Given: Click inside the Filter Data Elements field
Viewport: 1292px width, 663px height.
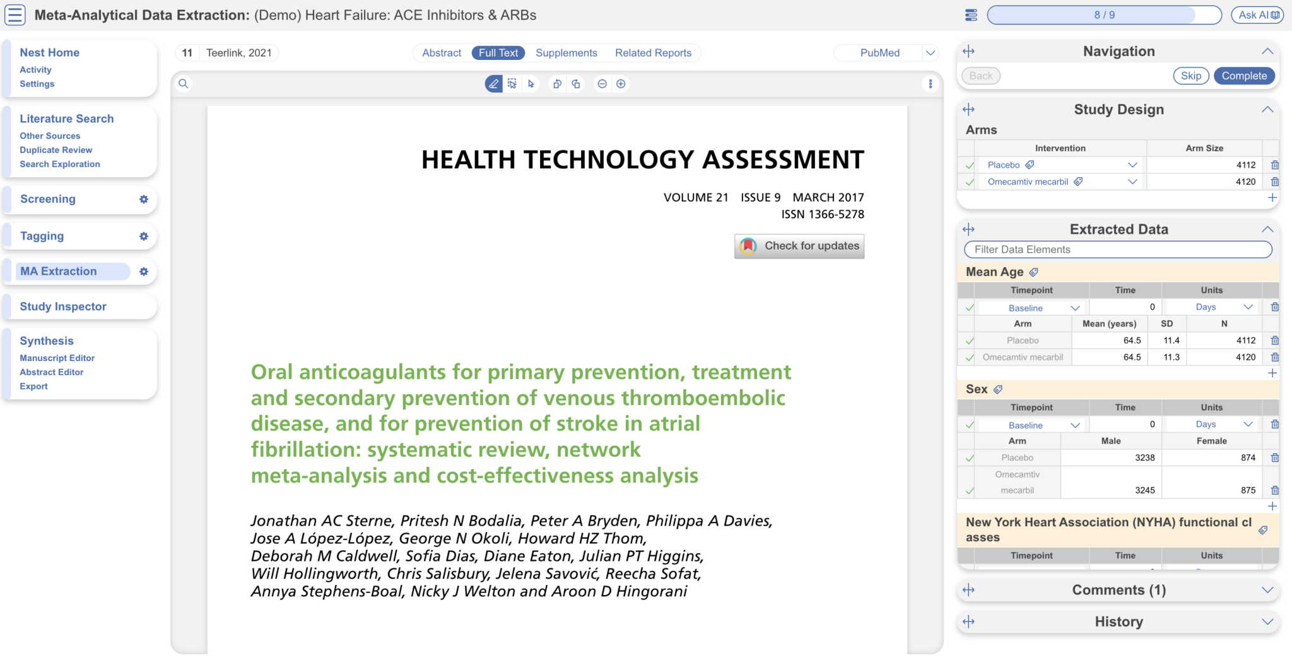Looking at the screenshot, I should (x=1117, y=250).
